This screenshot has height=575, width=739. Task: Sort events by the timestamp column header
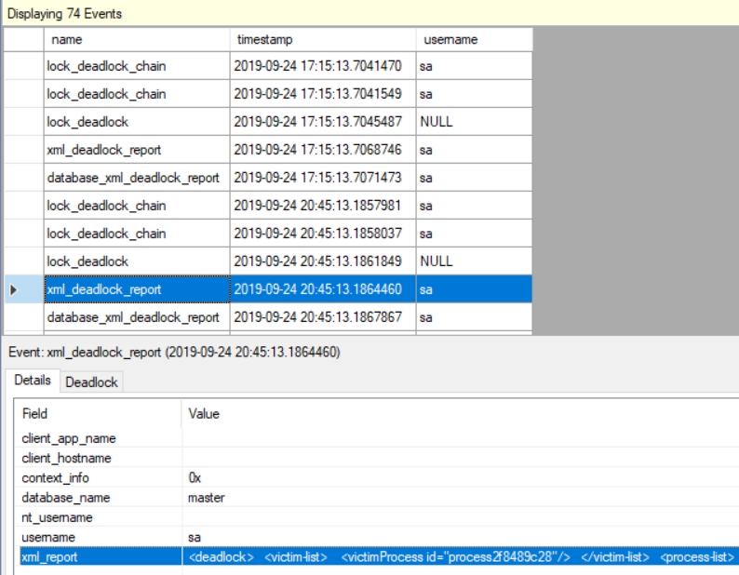click(321, 39)
